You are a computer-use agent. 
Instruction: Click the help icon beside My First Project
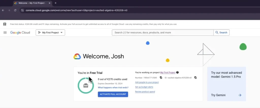click(177, 72)
